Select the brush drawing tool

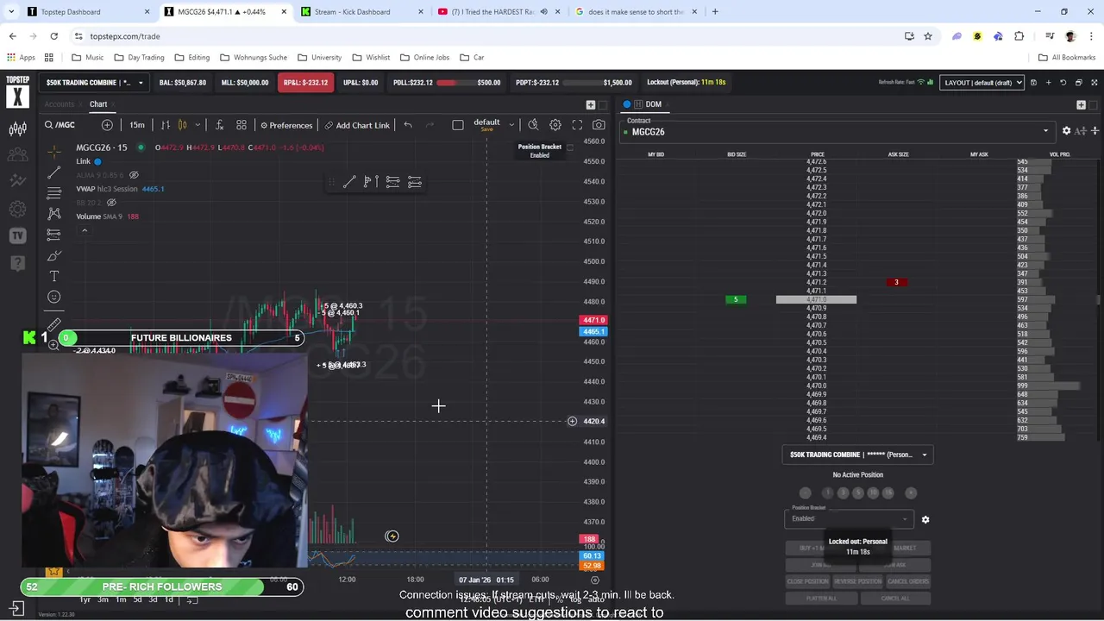pyautogui.click(x=54, y=256)
